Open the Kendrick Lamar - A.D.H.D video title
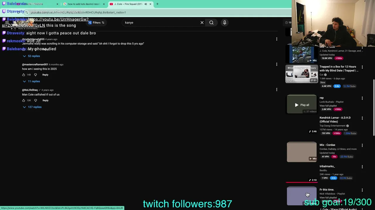Image resolution: width=375 pixels, height=210 pixels. [335, 120]
